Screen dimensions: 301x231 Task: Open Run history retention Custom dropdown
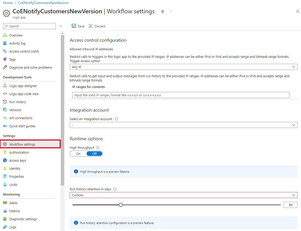pos(183,195)
